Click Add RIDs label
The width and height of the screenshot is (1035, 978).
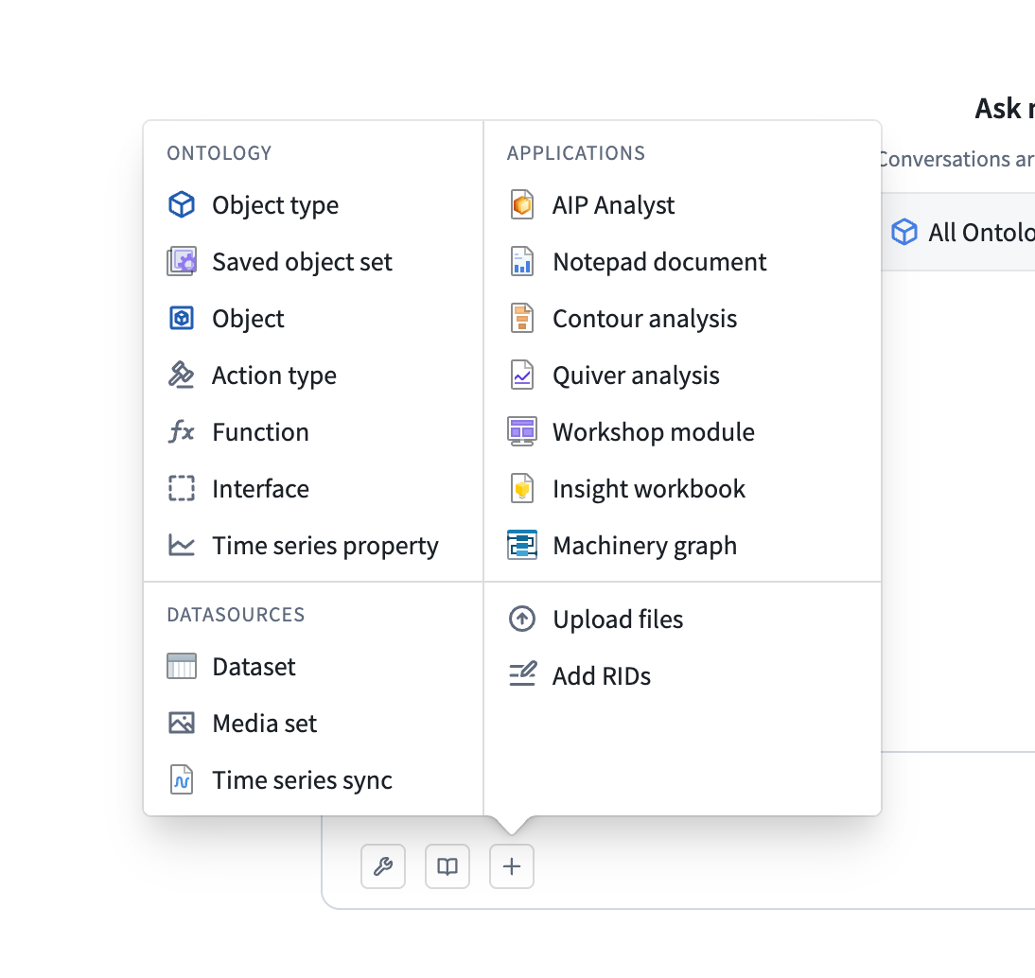[602, 676]
